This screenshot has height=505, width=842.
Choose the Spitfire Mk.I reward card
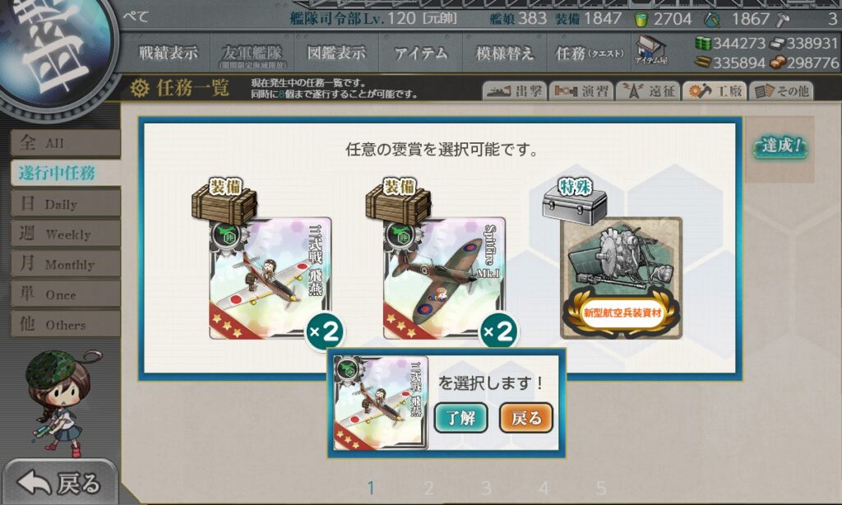tap(444, 278)
